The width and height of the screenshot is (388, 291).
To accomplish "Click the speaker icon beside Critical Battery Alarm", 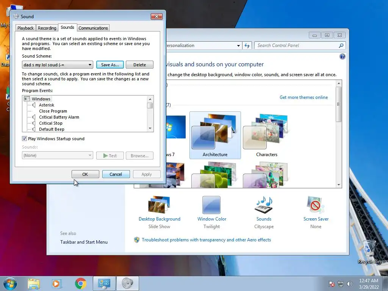I will pos(34,117).
